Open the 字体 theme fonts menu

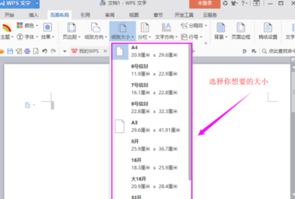pyautogui.click(x=27, y=37)
